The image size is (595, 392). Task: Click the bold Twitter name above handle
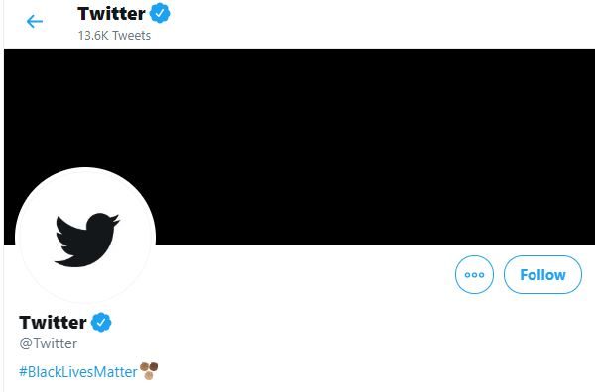coord(53,323)
